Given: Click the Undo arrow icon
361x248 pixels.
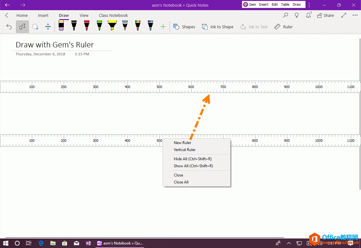Looking at the screenshot, I should point(9,27).
